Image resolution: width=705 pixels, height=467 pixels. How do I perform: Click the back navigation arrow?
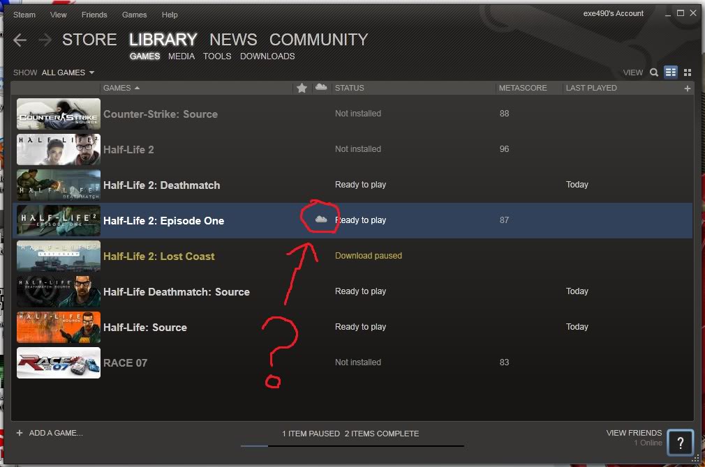(x=20, y=40)
